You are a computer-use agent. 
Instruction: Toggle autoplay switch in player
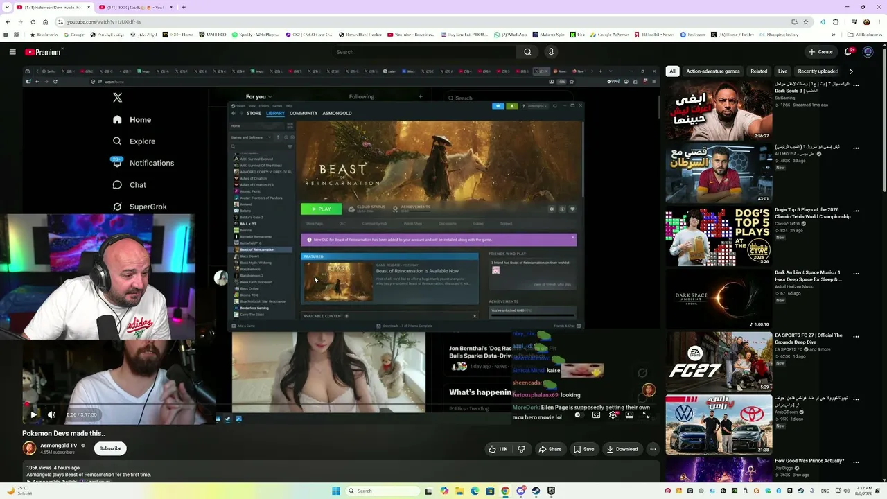tap(578, 414)
